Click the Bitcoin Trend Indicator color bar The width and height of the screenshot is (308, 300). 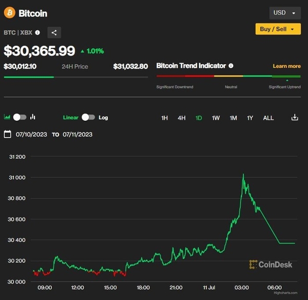tap(228, 76)
